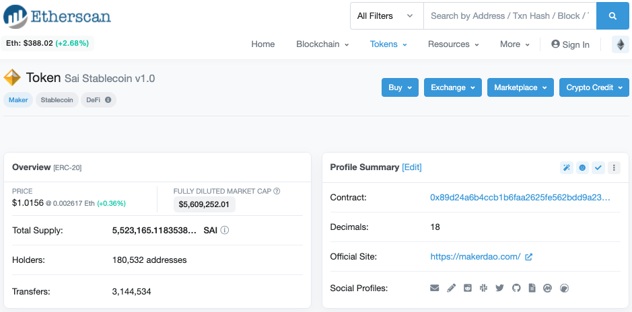Click the Maker tag label
Viewport: 632px width, 312px height.
tap(18, 100)
